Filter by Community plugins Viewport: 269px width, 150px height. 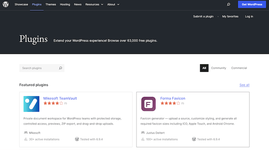click(218, 68)
